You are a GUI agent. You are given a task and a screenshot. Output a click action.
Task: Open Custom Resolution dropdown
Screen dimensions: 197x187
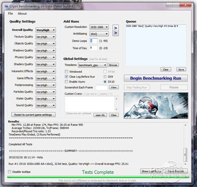tap(99, 27)
